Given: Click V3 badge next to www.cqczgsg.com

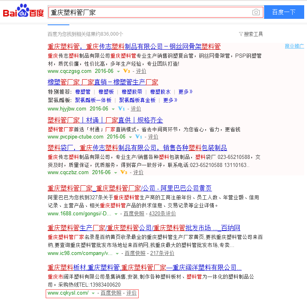Looking at the screenshot, I should click(x=126, y=71).
